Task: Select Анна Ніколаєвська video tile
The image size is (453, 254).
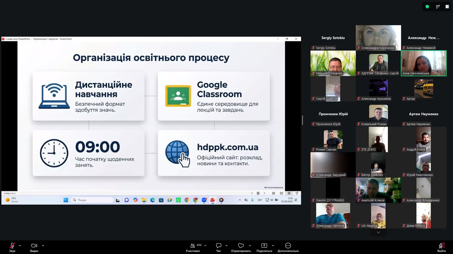Action: click(424, 63)
